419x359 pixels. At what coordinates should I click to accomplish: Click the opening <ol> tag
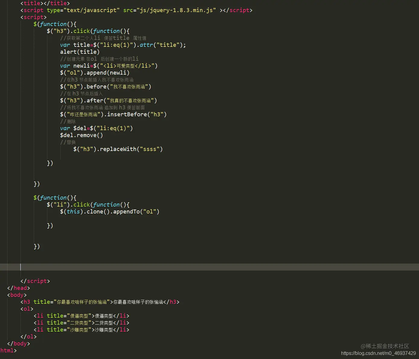(x=27, y=309)
